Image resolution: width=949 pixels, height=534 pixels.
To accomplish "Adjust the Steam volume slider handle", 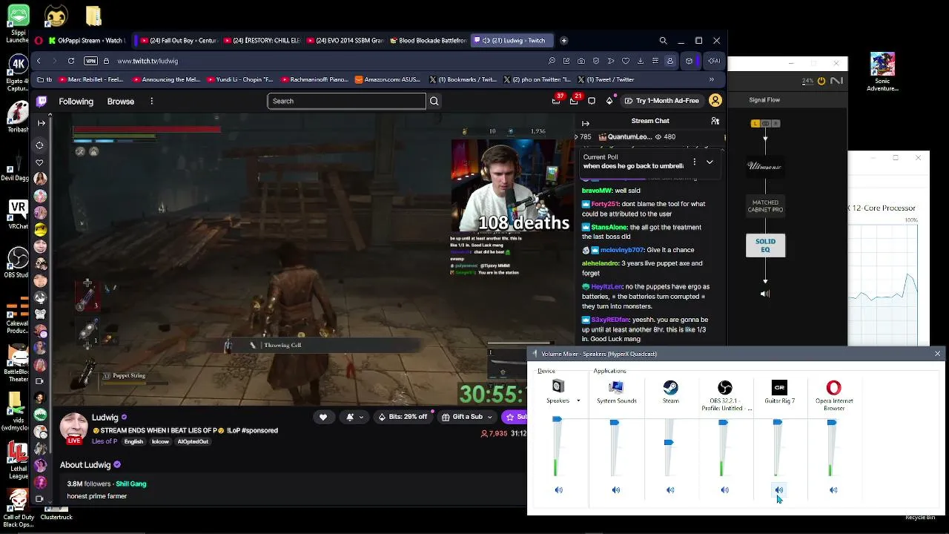I will coord(669,443).
